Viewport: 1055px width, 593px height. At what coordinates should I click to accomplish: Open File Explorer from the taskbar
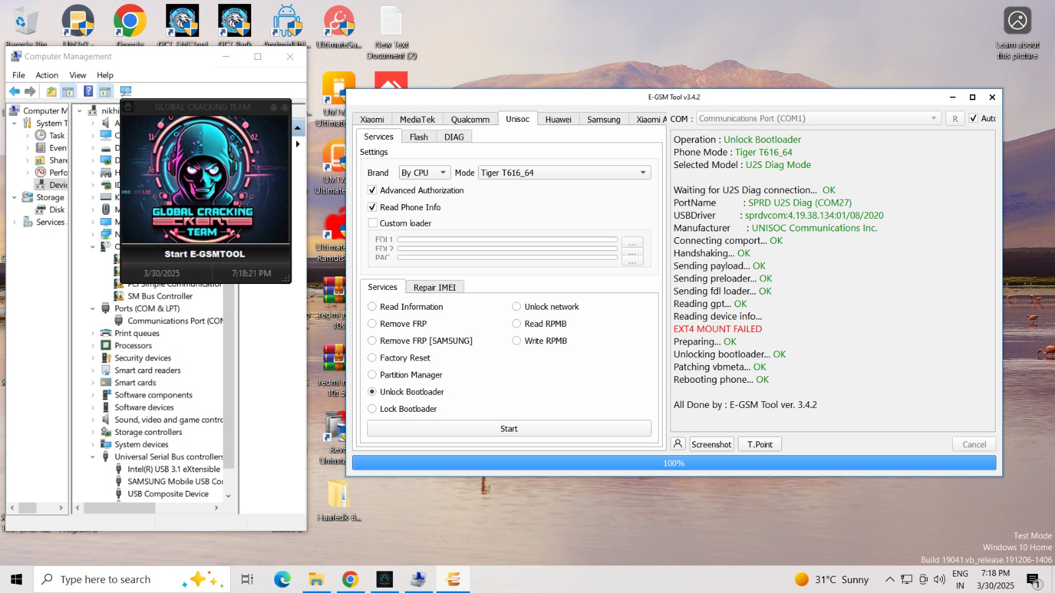tap(316, 579)
